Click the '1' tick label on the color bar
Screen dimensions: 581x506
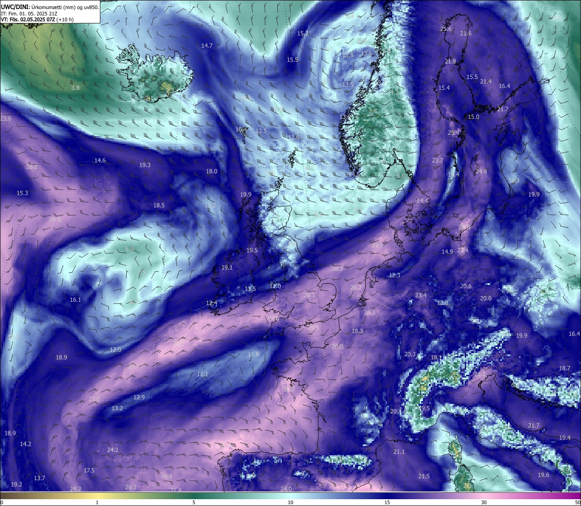pos(97,502)
